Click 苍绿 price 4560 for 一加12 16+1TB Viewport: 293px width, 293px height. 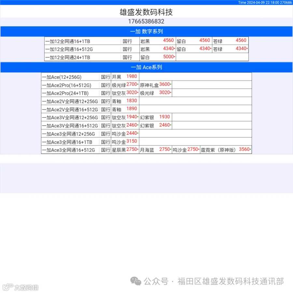click(x=241, y=40)
